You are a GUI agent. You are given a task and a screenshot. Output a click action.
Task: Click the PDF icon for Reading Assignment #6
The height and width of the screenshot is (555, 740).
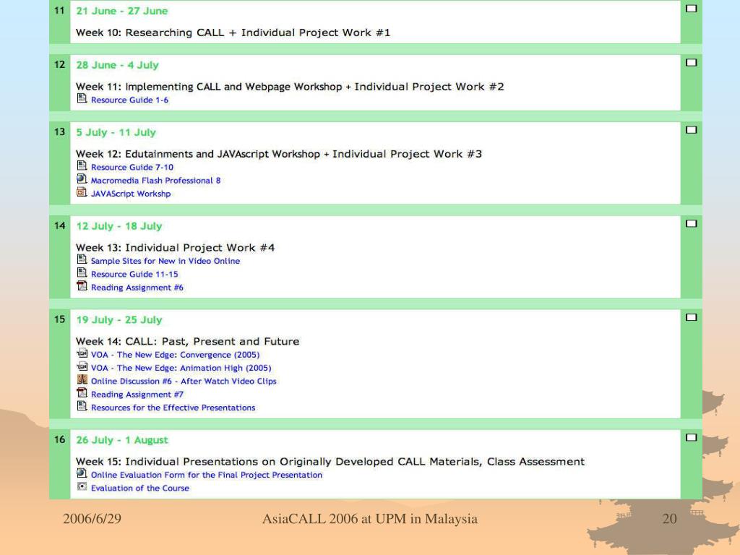[82, 286]
